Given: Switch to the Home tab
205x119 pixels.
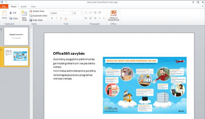Looking at the screenshot, I should coord(14,7).
